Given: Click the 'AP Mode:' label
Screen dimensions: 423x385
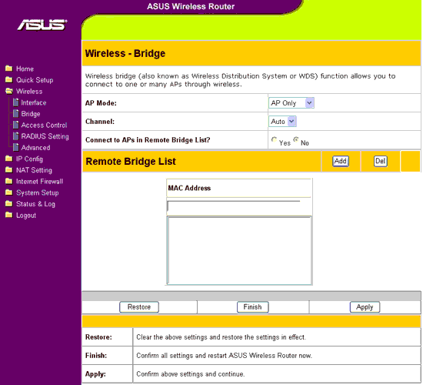Looking at the screenshot, I should tap(101, 103).
